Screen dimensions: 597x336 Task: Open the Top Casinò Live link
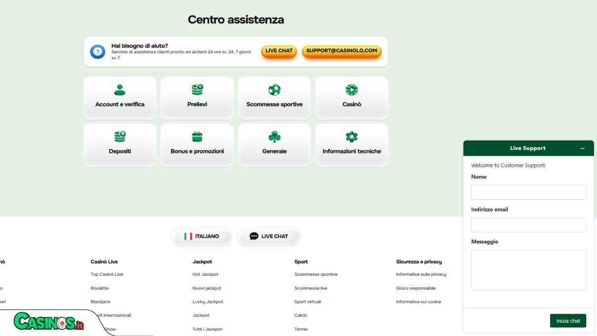point(107,274)
